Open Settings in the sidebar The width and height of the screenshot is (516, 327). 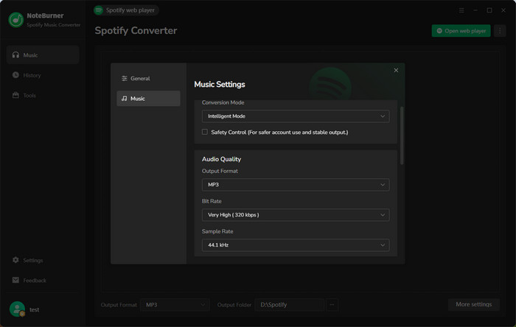43,260
